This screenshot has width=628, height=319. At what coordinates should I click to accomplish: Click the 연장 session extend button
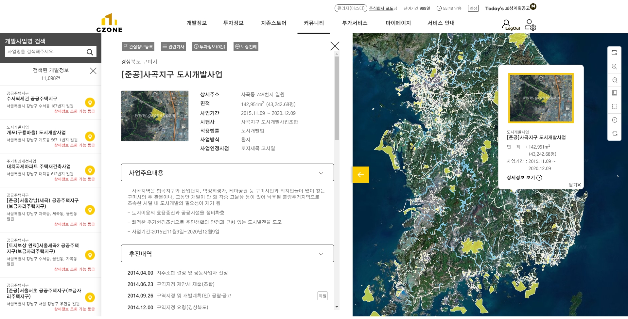(473, 8)
